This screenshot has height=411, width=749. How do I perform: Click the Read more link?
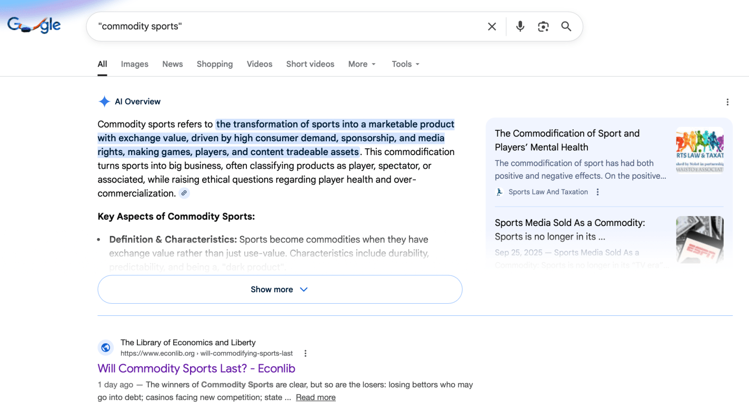point(315,397)
